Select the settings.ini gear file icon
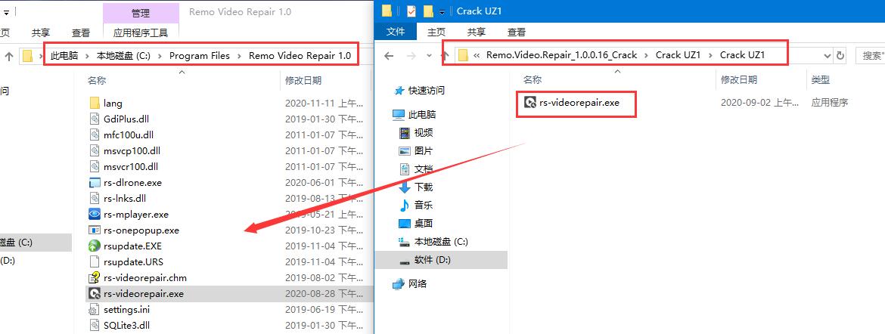Viewport: 885px width, 334px height. tap(95, 310)
